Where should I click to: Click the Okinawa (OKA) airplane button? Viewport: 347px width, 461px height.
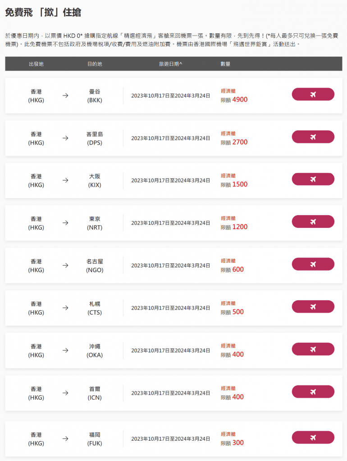313,349
